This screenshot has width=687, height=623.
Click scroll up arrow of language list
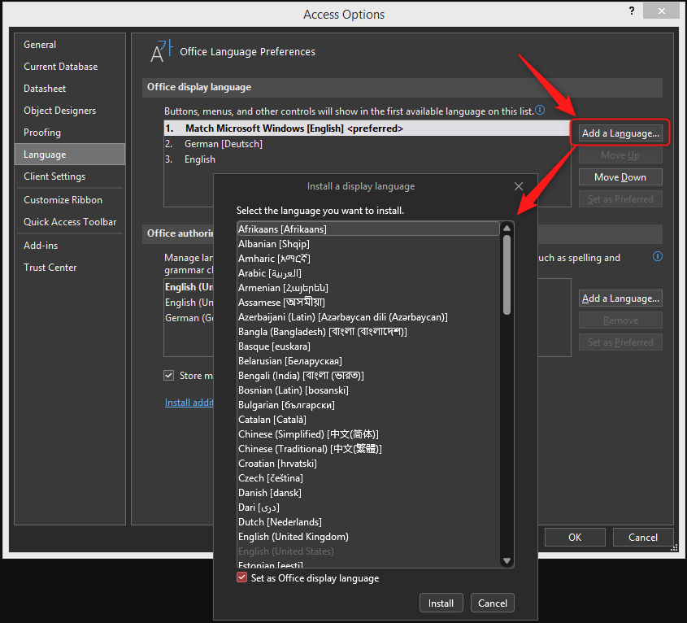(507, 228)
